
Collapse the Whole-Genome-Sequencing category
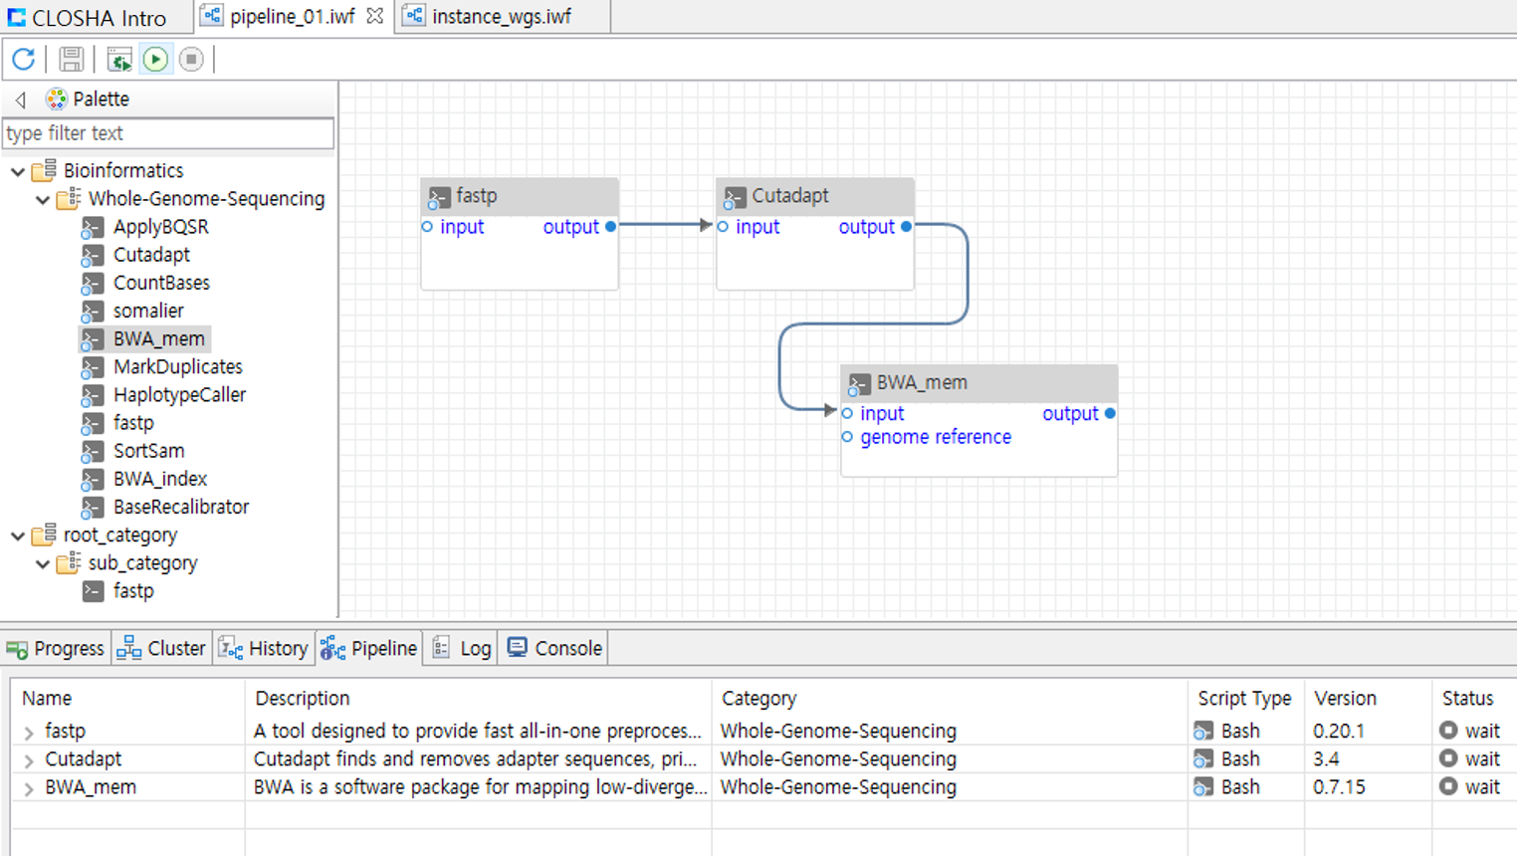tap(42, 199)
